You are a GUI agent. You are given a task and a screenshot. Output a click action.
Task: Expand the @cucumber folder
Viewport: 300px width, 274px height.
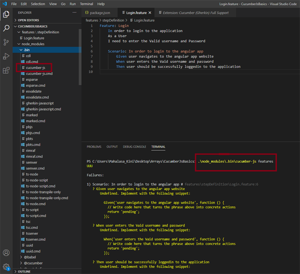pos(21,263)
